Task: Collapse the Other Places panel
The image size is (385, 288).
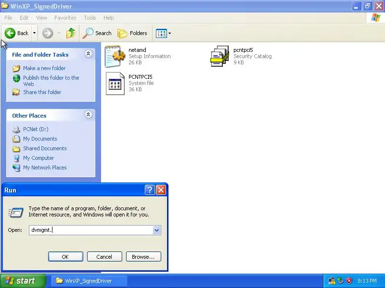Action: (x=88, y=114)
